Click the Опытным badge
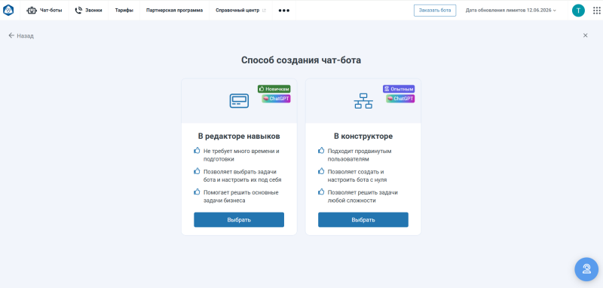603x288 pixels. click(399, 89)
